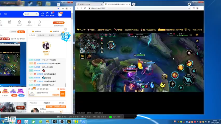Click the chat message 给个人头也能挑

click(48, 67)
